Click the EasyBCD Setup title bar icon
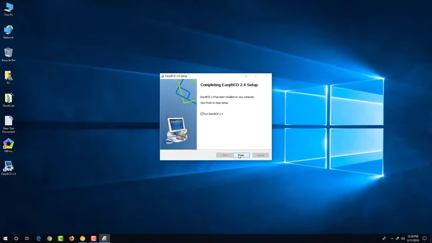The width and height of the screenshot is (432, 243). (162, 76)
